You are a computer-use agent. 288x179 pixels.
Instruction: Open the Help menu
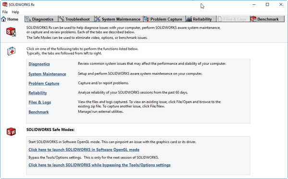pos(15,12)
